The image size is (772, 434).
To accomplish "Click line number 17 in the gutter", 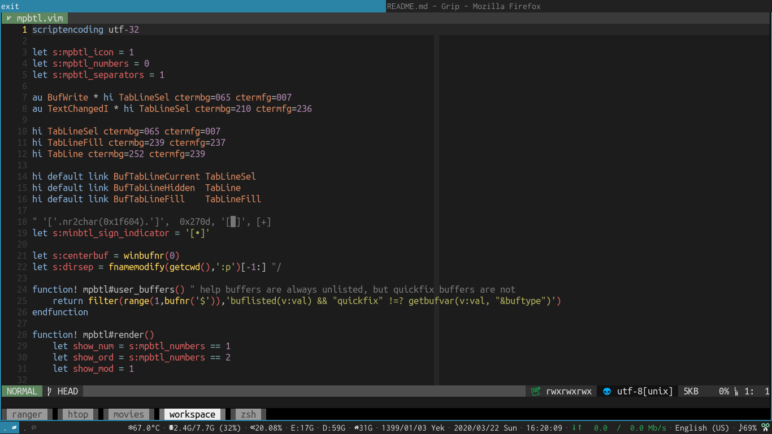I will click(22, 210).
